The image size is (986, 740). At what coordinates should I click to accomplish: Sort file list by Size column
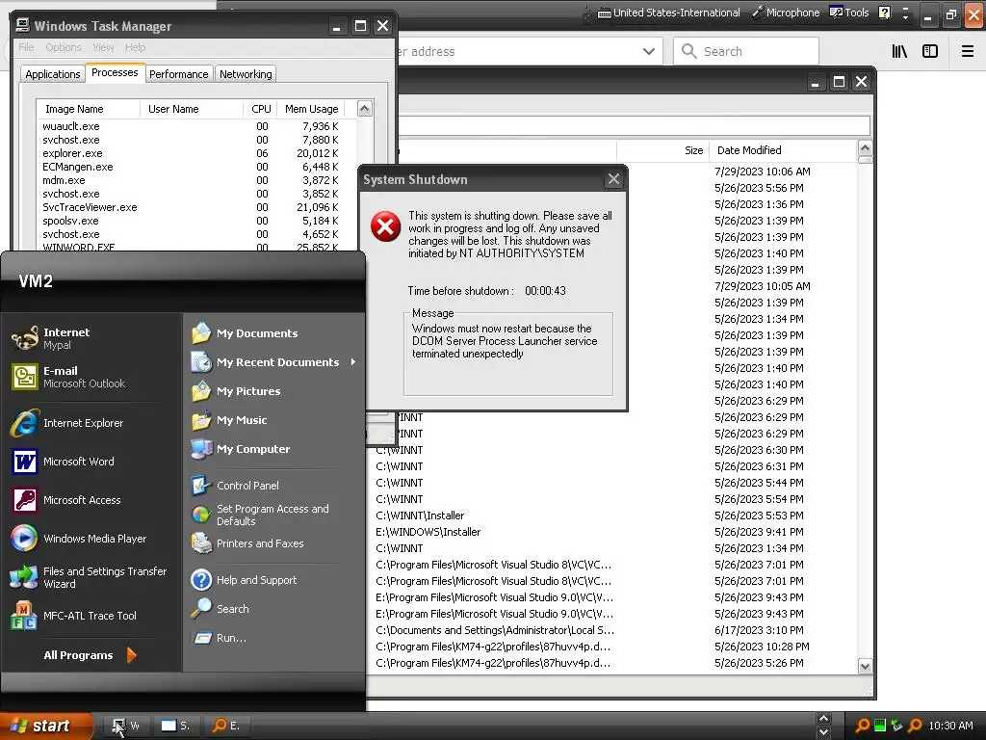(662, 150)
